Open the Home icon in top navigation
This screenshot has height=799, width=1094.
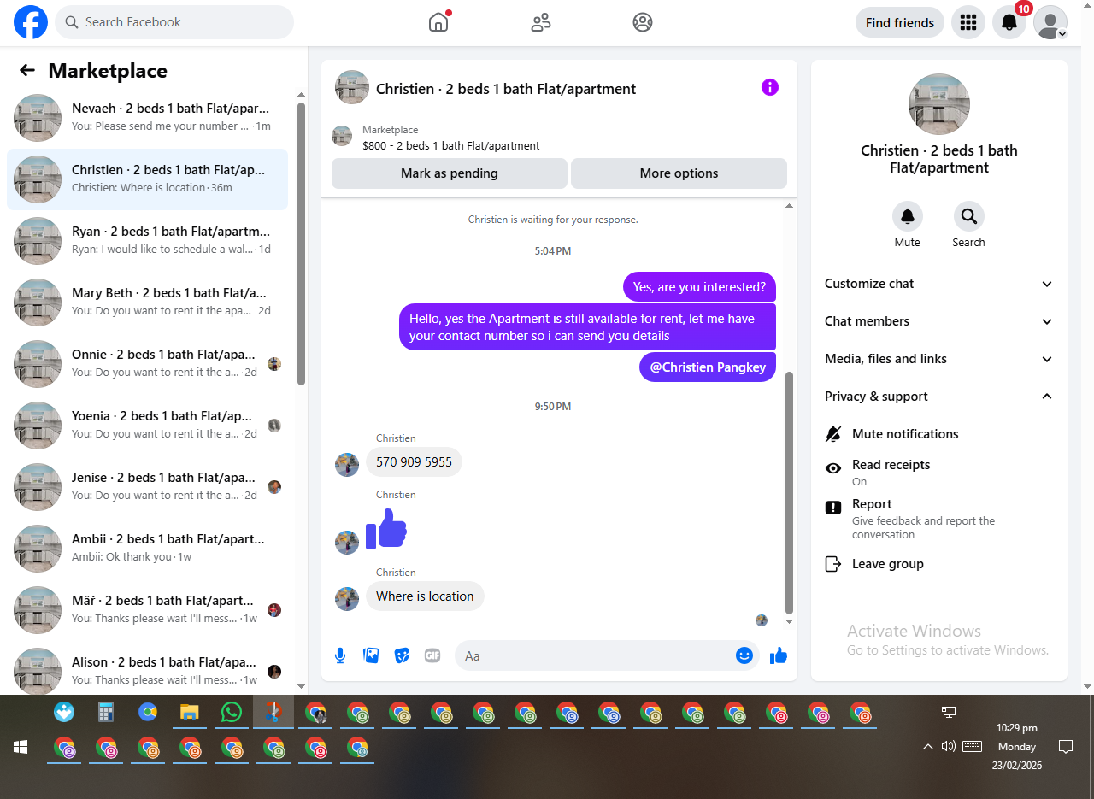click(438, 22)
